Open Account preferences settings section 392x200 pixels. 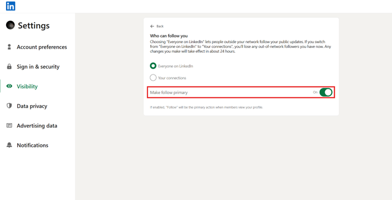click(42, 47)
